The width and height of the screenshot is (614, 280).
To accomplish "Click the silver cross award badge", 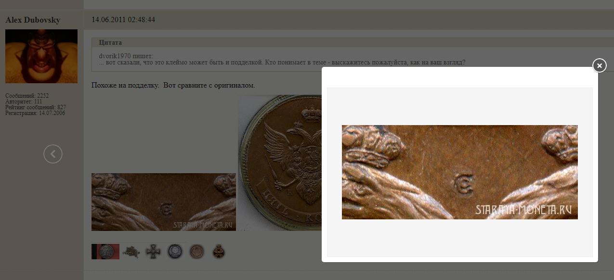I will coord(153,252).
